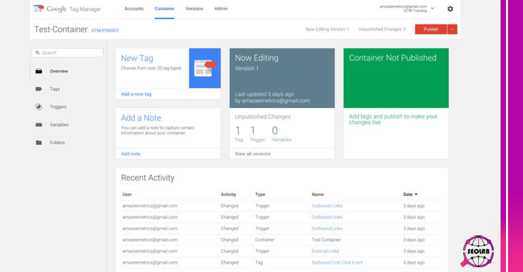Open the settings gear icon

[450, 9]
